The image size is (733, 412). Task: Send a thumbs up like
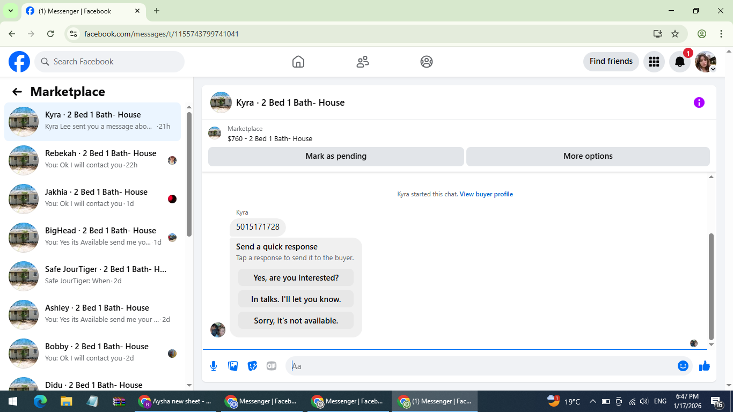(705, 366)
